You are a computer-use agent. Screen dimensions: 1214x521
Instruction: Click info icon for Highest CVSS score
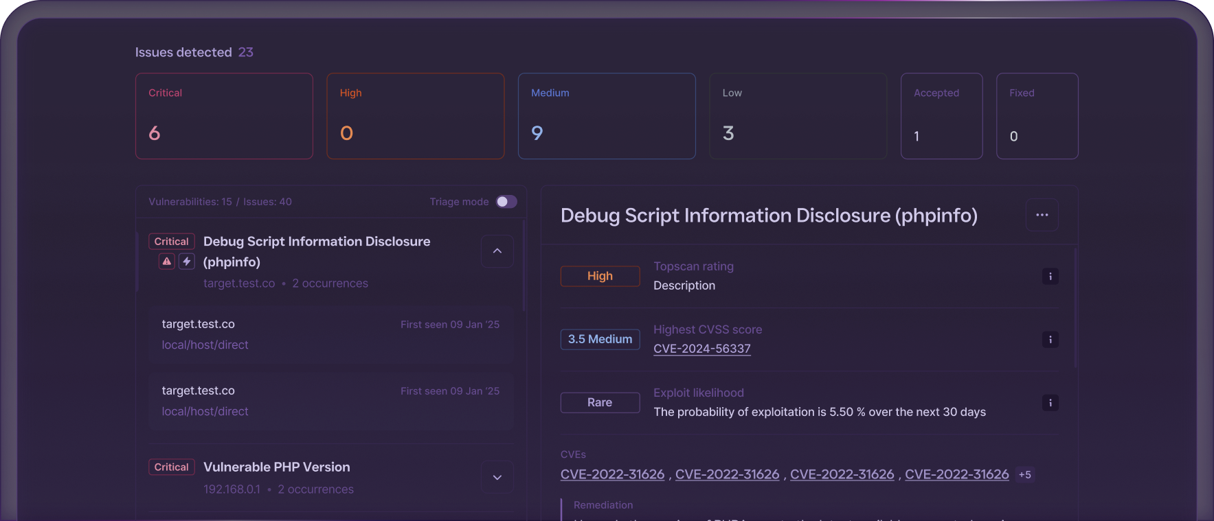click(1050, 340)
